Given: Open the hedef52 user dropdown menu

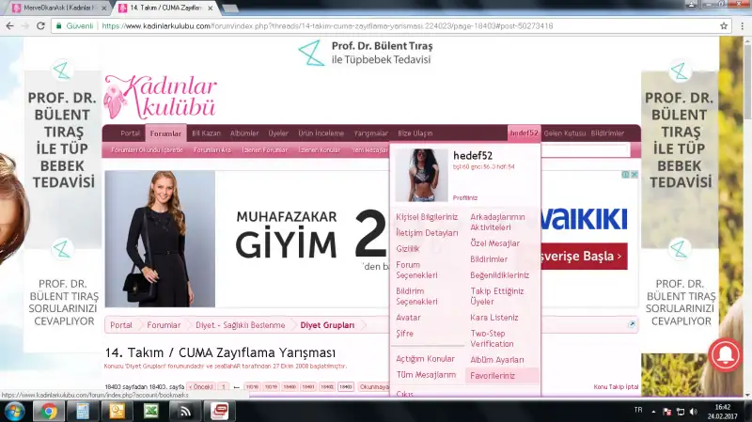Looking at the screenshot, I should tap(524, 133).
